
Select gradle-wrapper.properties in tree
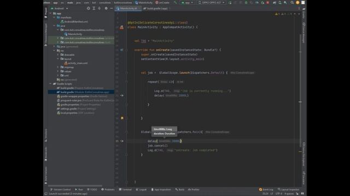pyautogui.click(x=82, y=96)
